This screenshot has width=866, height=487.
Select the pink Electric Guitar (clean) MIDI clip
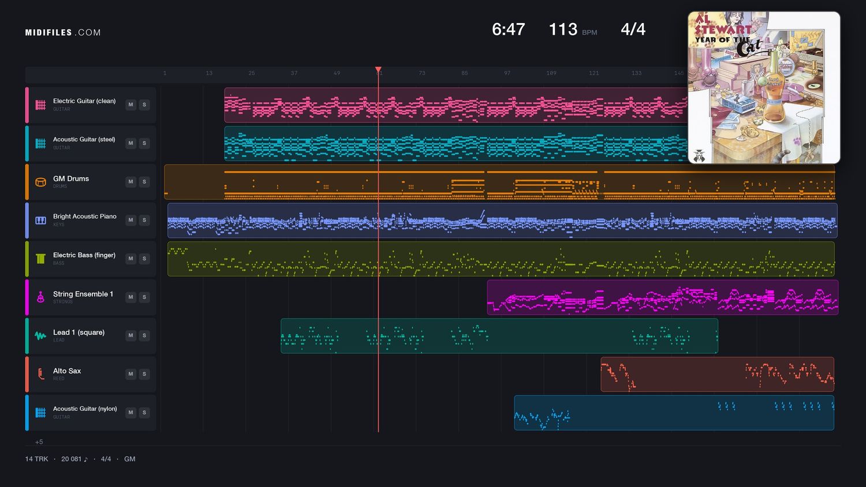pyautogui.click(x=456, y=105)
